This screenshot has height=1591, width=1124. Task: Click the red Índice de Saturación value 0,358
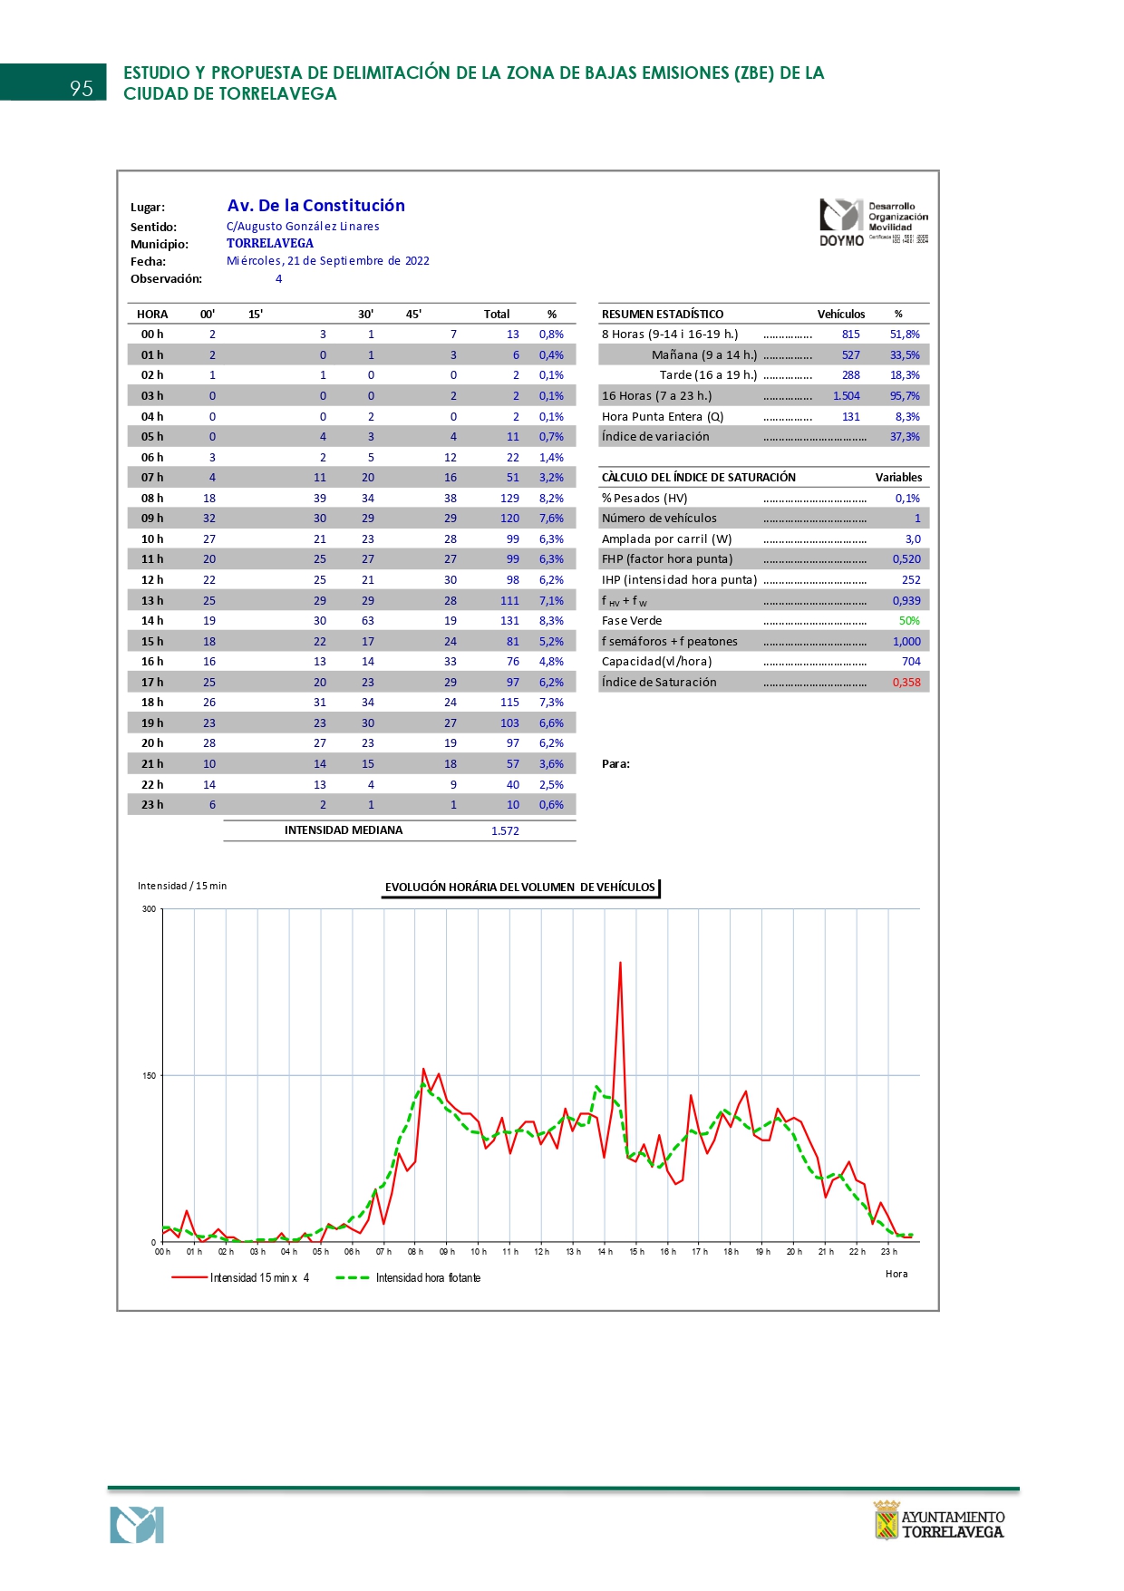point(906,683)
